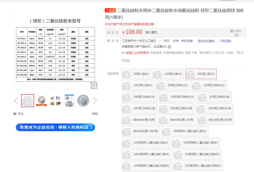Select the blue product bag thumbnail
Viewport: 254px width, 172px height.
(69, 100)
